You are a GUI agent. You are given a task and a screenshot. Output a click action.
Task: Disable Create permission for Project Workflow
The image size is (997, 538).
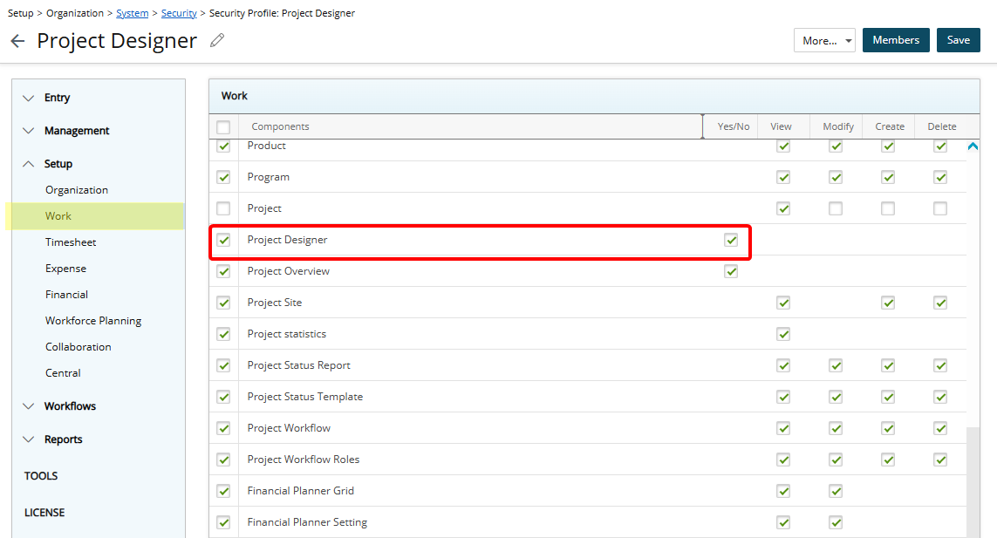coord(888,427)
